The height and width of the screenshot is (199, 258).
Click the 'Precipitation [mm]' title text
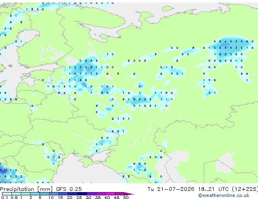point(26,189)
